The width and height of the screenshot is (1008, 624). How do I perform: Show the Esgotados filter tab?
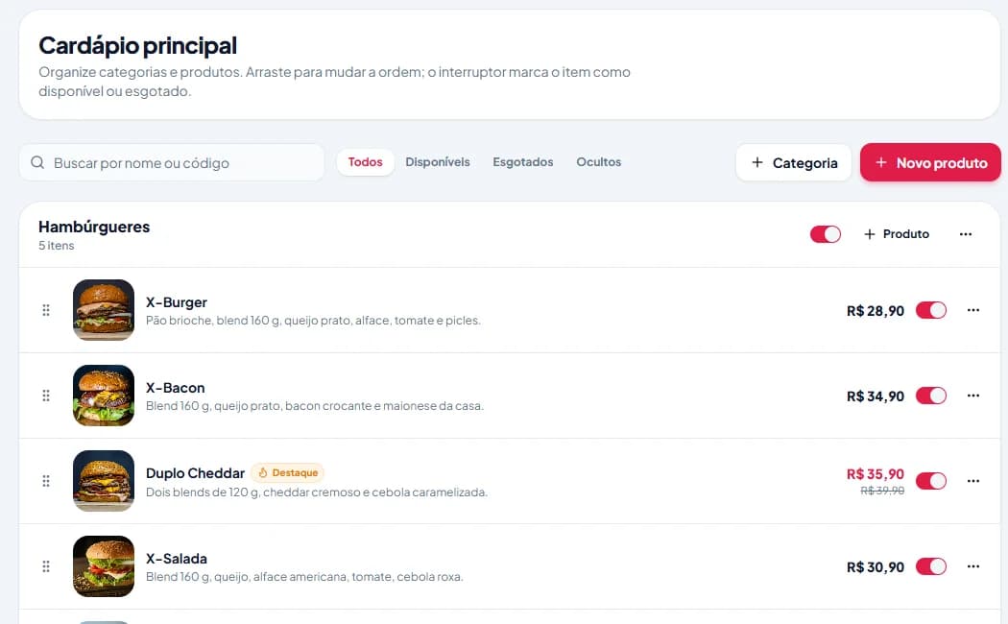click(522, 162)
